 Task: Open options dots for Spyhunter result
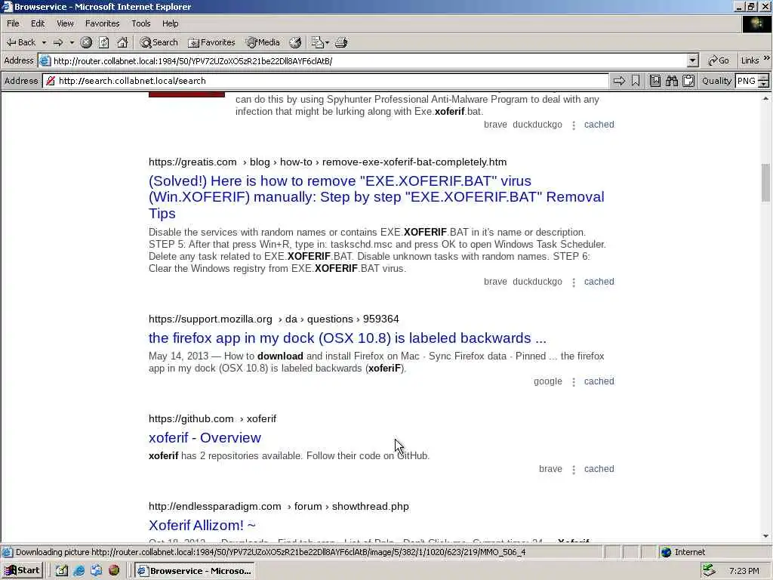[574, 125]
